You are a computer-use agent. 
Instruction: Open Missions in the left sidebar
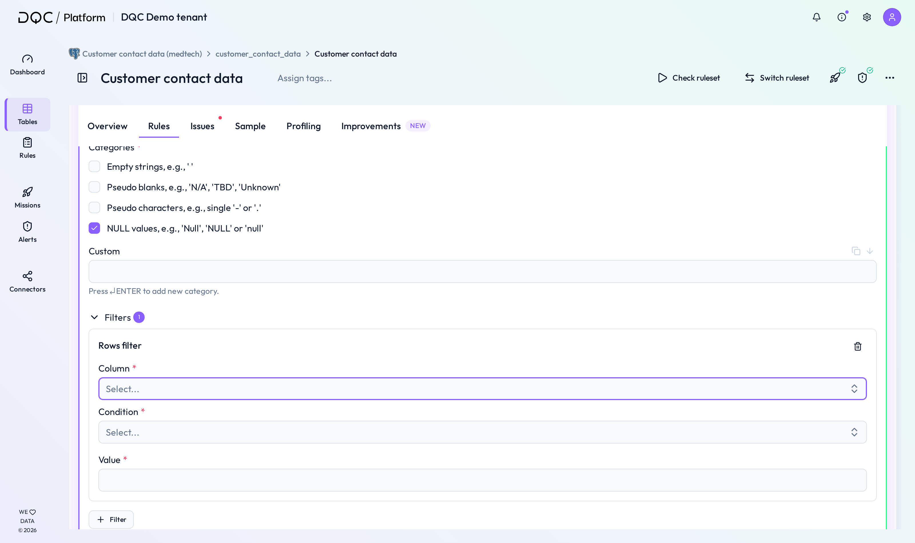(27, 197)
